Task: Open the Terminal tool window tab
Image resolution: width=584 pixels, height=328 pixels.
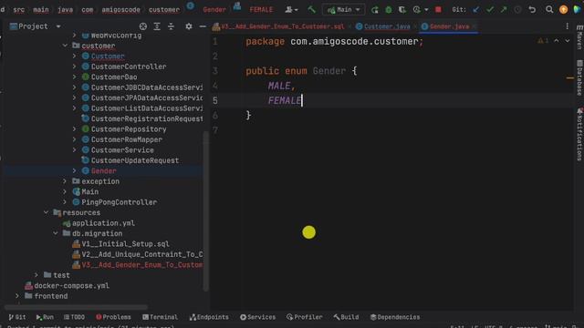Action: (161, 317)
